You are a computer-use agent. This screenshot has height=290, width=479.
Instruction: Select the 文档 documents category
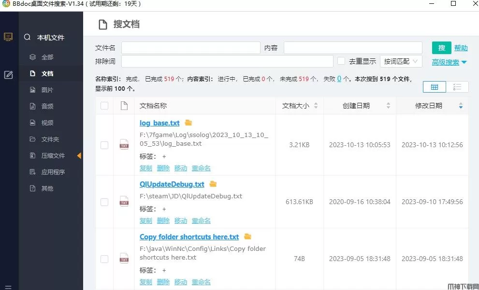[51, 73]
